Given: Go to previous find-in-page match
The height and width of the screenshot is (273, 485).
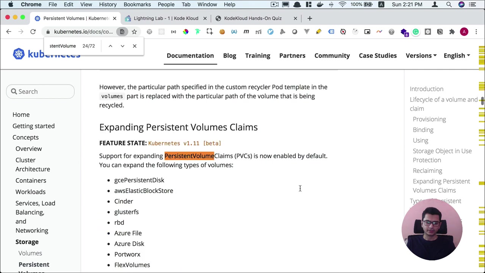Looking at the screenshot, I should click(x=110, y=46).
